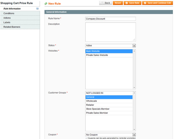The image size is (176, 139).
Task: Click the Reset button
Action: [x=118, y=3]
